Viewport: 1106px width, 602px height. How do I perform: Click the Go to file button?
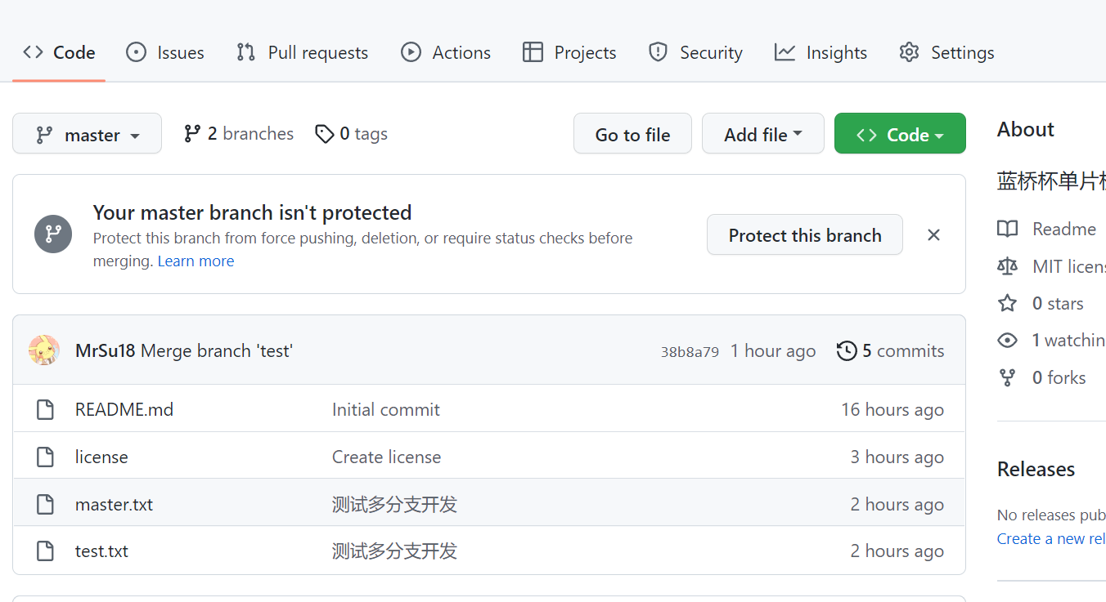[x=632, y=134]
